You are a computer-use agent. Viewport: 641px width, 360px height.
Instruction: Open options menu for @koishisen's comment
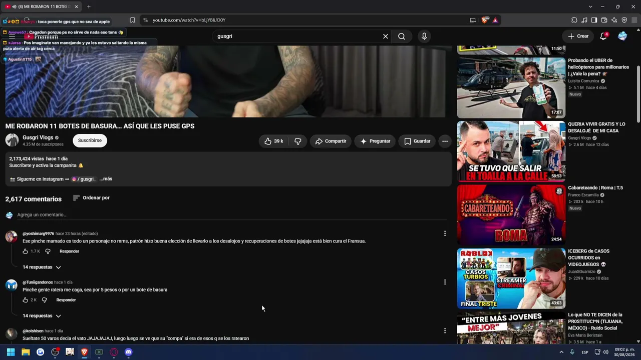(x=445, y=330)
